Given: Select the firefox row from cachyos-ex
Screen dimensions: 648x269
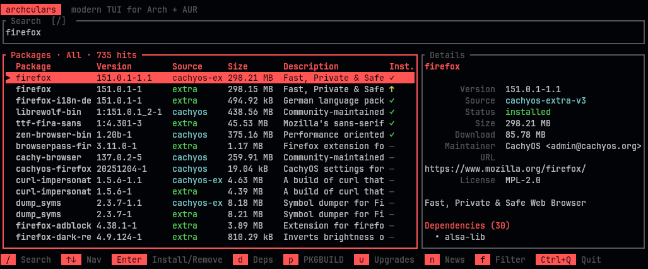Looking at the screenshot, I should (x=210, y=78).
